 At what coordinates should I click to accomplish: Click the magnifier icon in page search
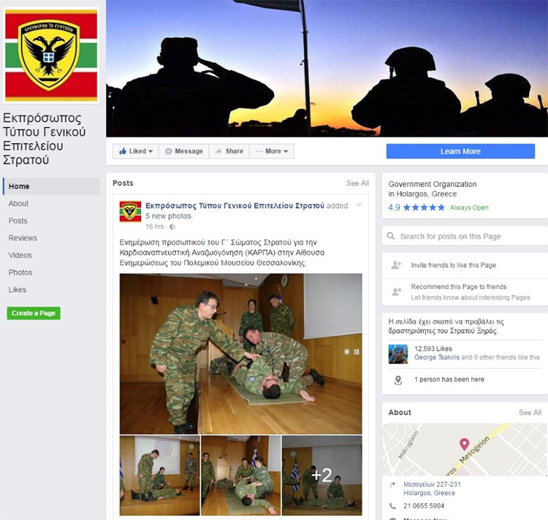point(391,236)
